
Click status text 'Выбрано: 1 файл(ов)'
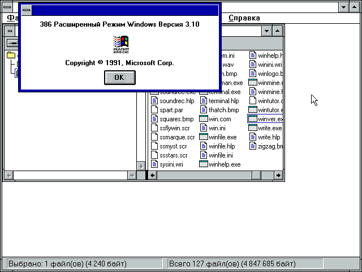46,264
